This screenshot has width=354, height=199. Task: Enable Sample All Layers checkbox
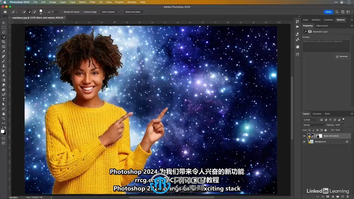pos(62,12)
